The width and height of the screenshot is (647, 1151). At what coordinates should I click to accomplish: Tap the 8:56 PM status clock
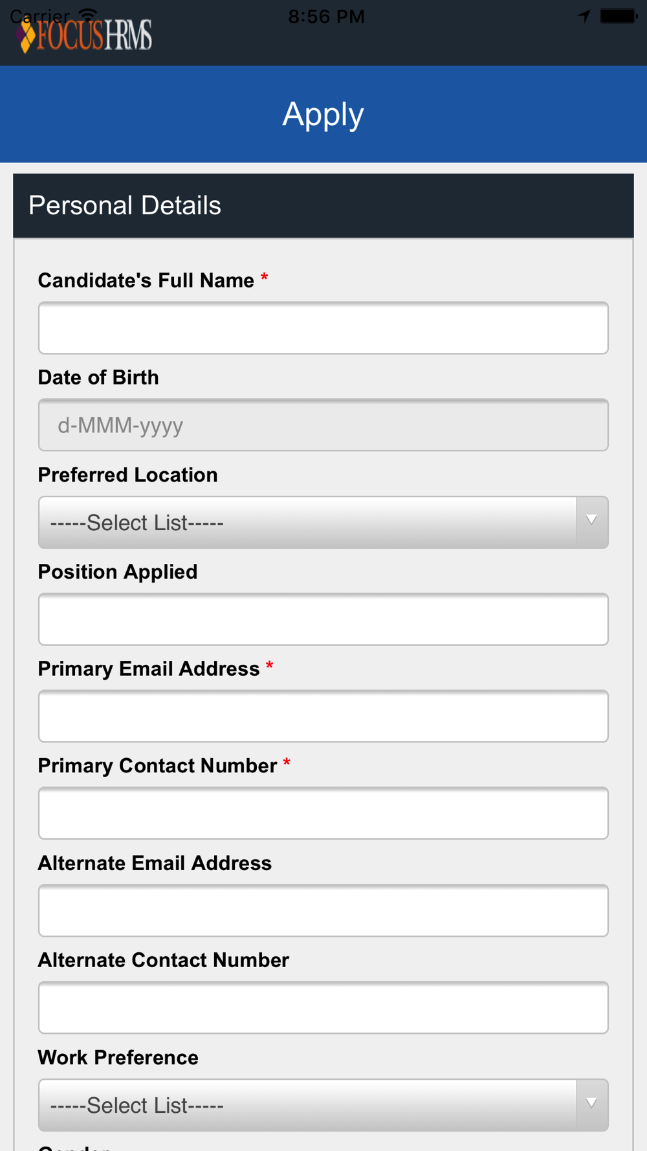coord(326,16)
